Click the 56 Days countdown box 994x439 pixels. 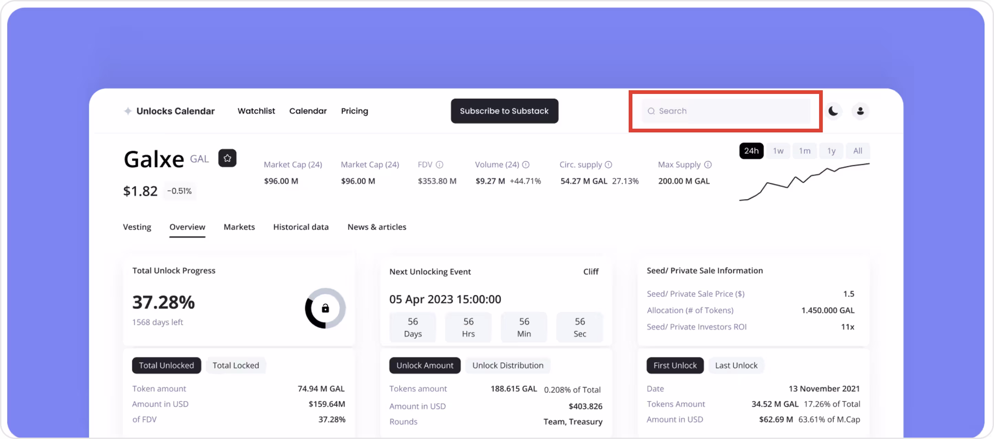pyautogui.click(x=412, y=327)
